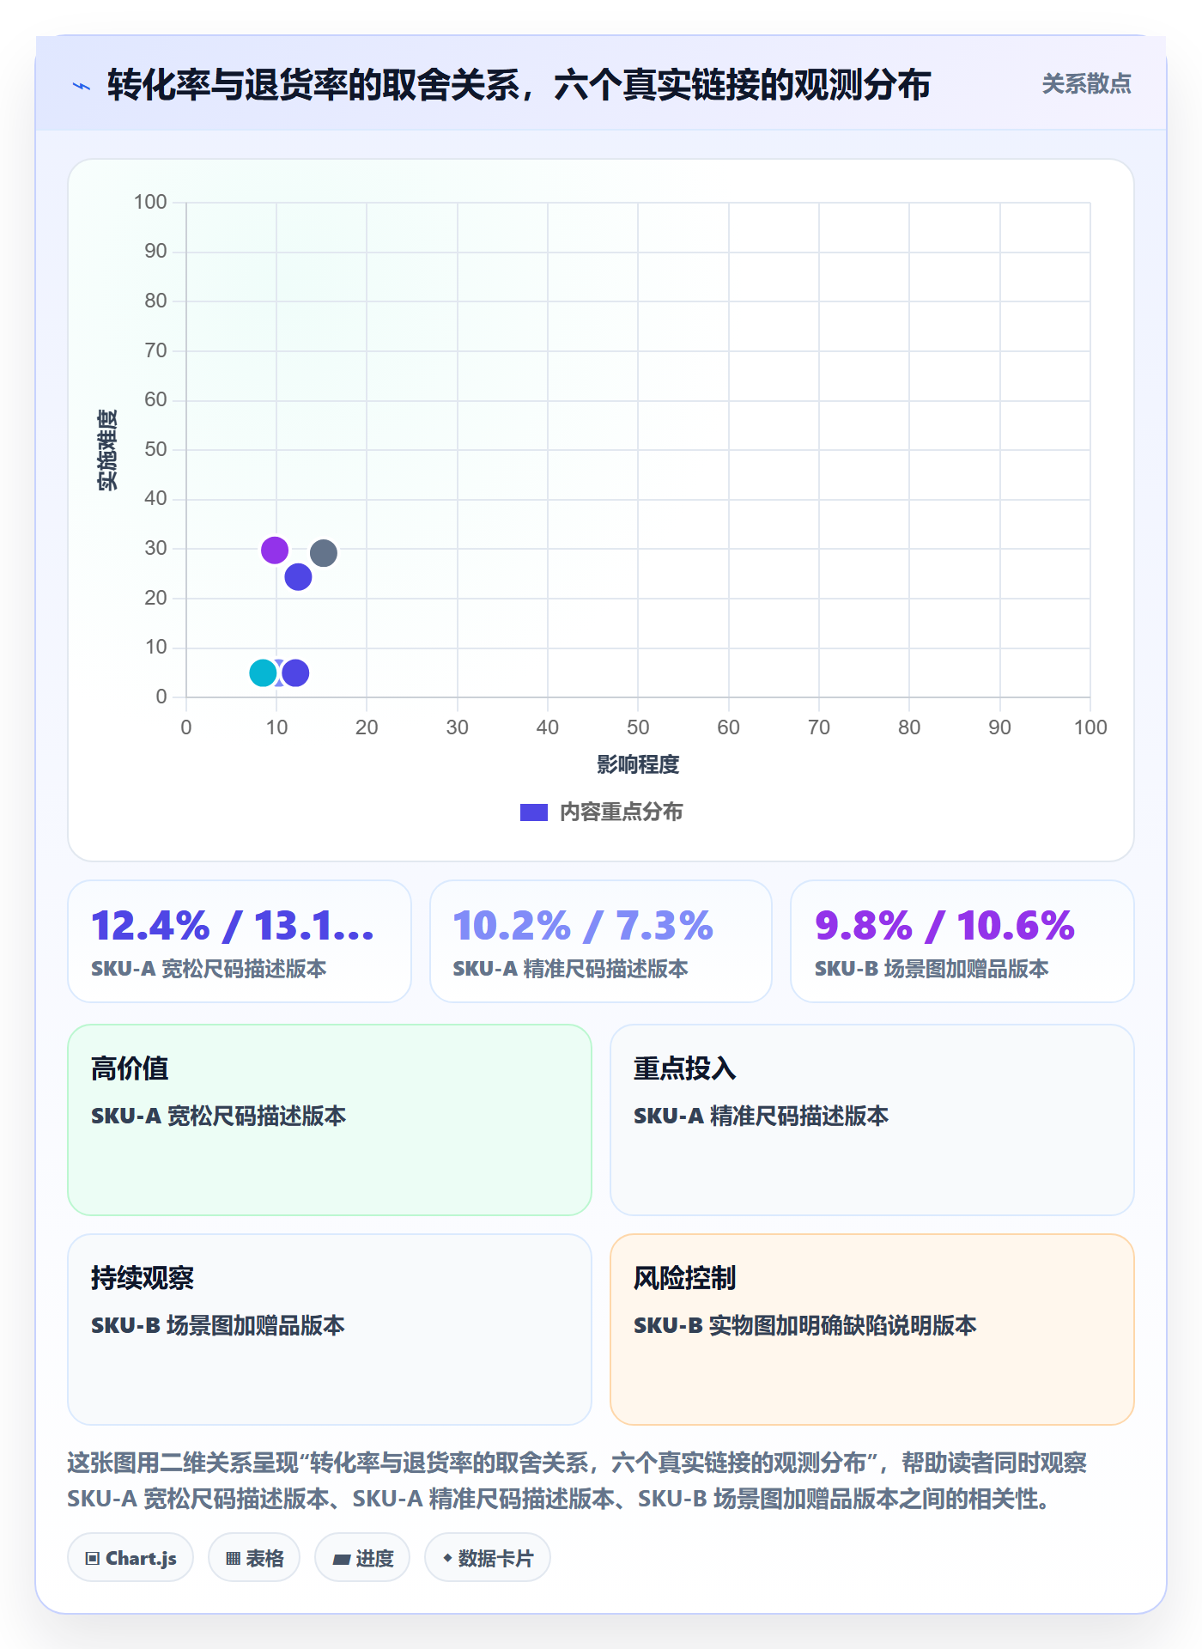The height and width of the screenshot is (1649, 1202).
Task: Open the 9.8% / 10.6% stat card
Action: coord(962,941)
